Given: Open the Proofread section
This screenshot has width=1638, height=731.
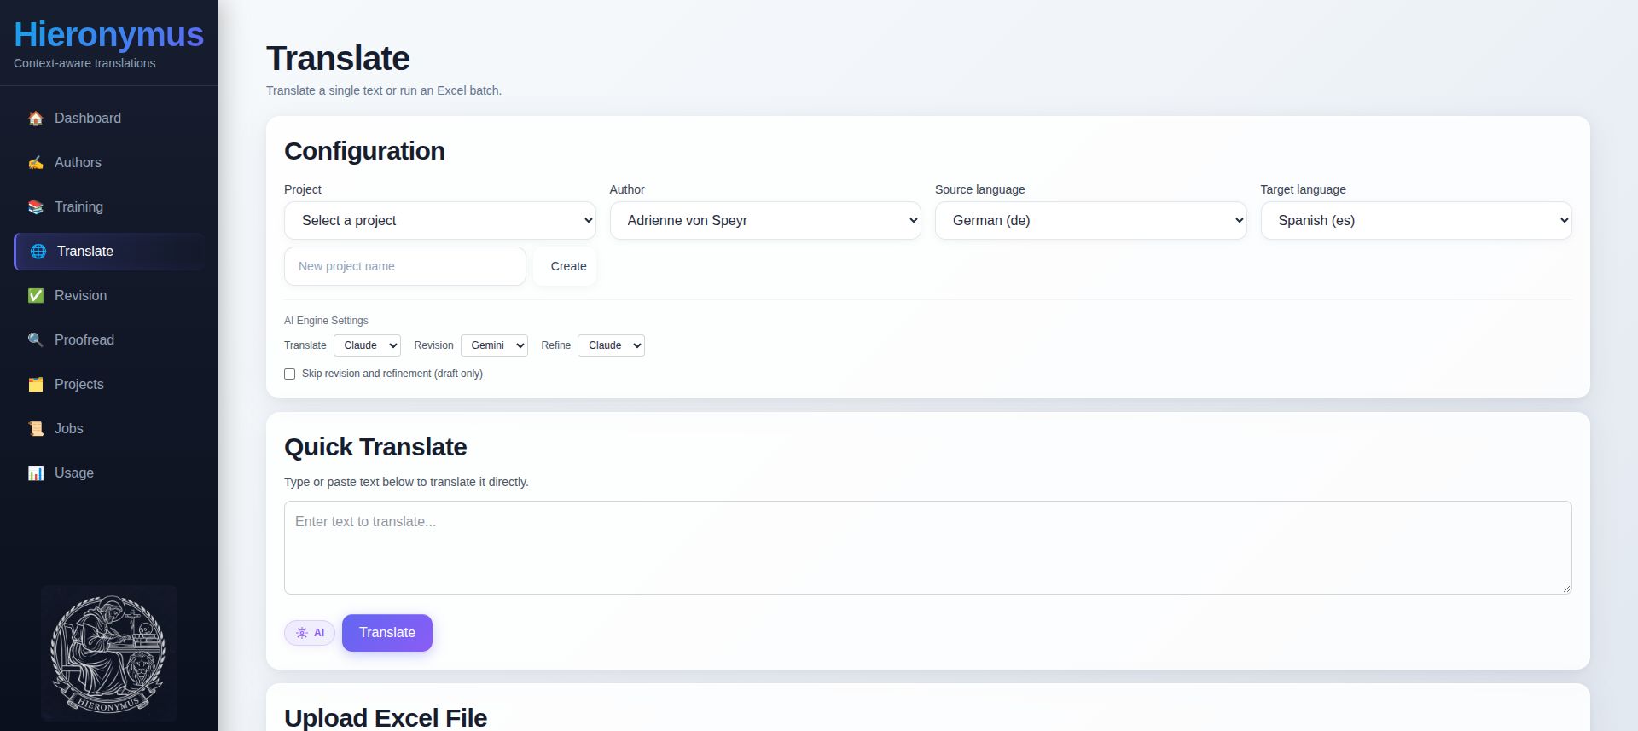Looking at the screenshot, I should click(109, 340).
